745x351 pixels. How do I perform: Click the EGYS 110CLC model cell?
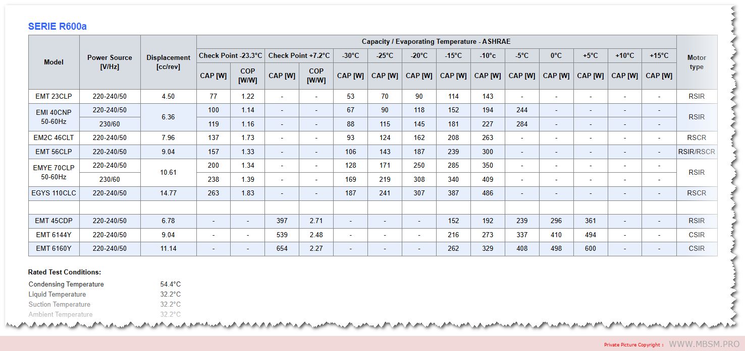tap(54, 193)
